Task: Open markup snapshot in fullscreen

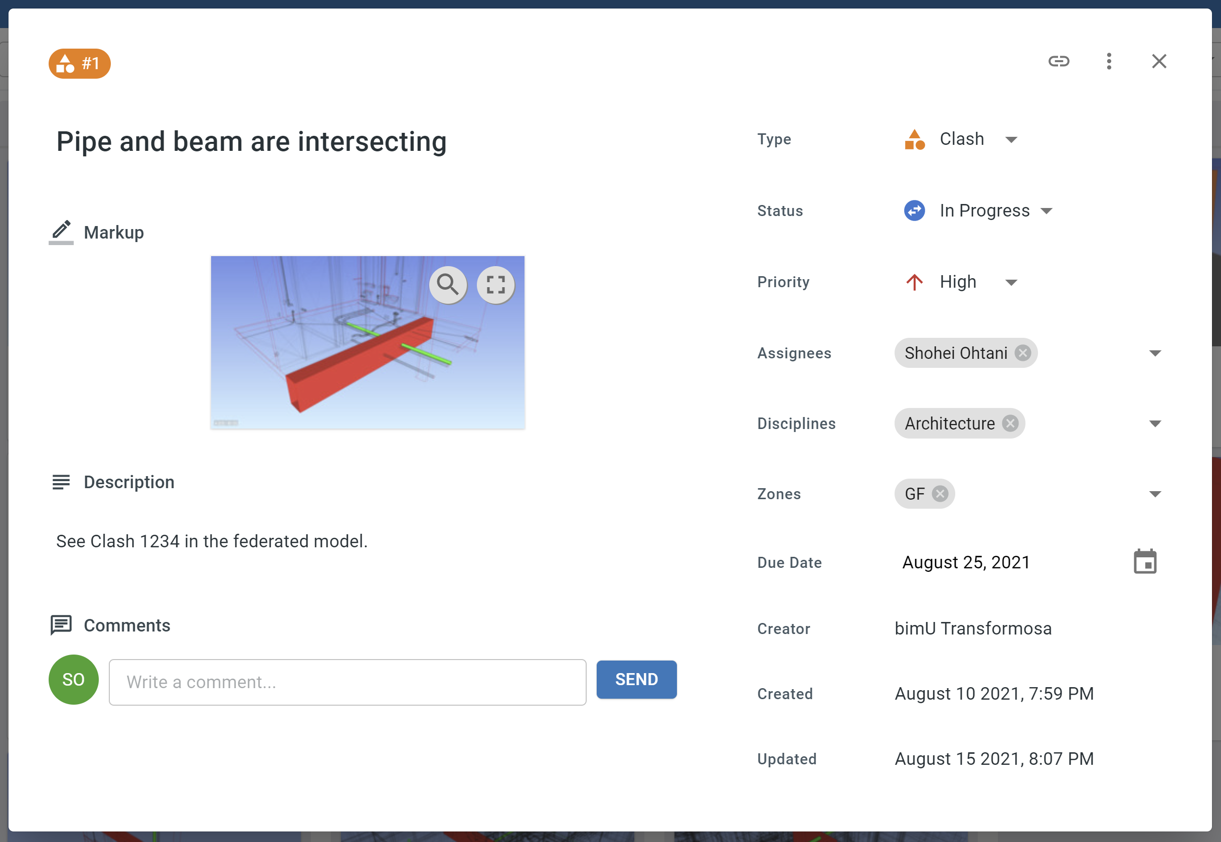Action: click(x=495, y=285)
